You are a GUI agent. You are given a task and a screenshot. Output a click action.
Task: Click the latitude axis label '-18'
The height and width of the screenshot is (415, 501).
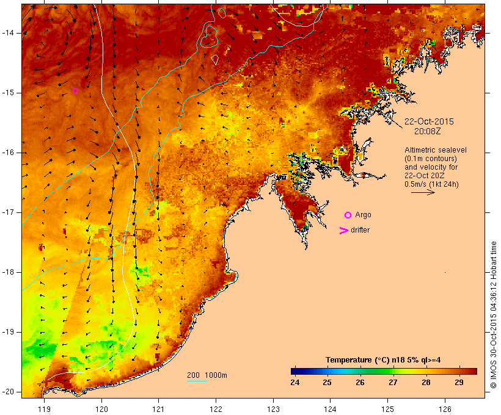7,272
